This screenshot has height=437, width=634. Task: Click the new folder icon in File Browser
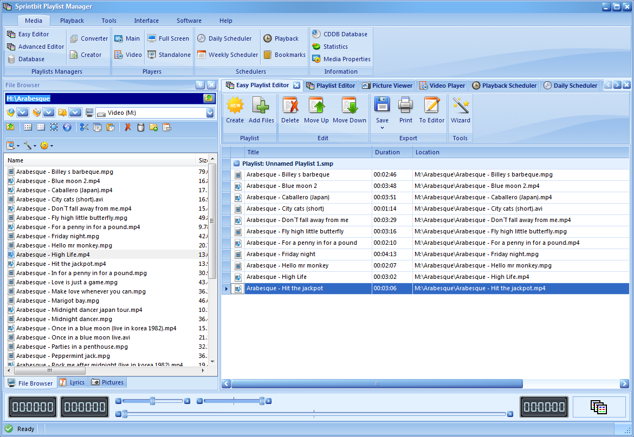coord(154,127)
